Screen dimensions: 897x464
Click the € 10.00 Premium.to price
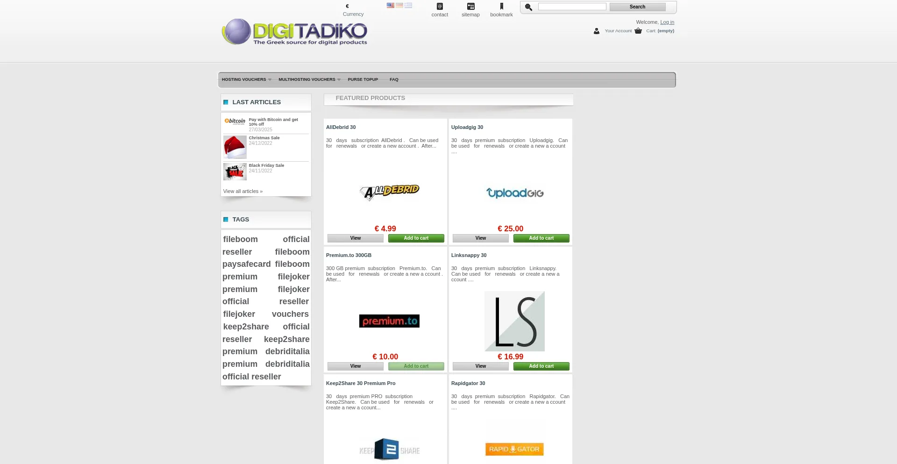point(385,357)
